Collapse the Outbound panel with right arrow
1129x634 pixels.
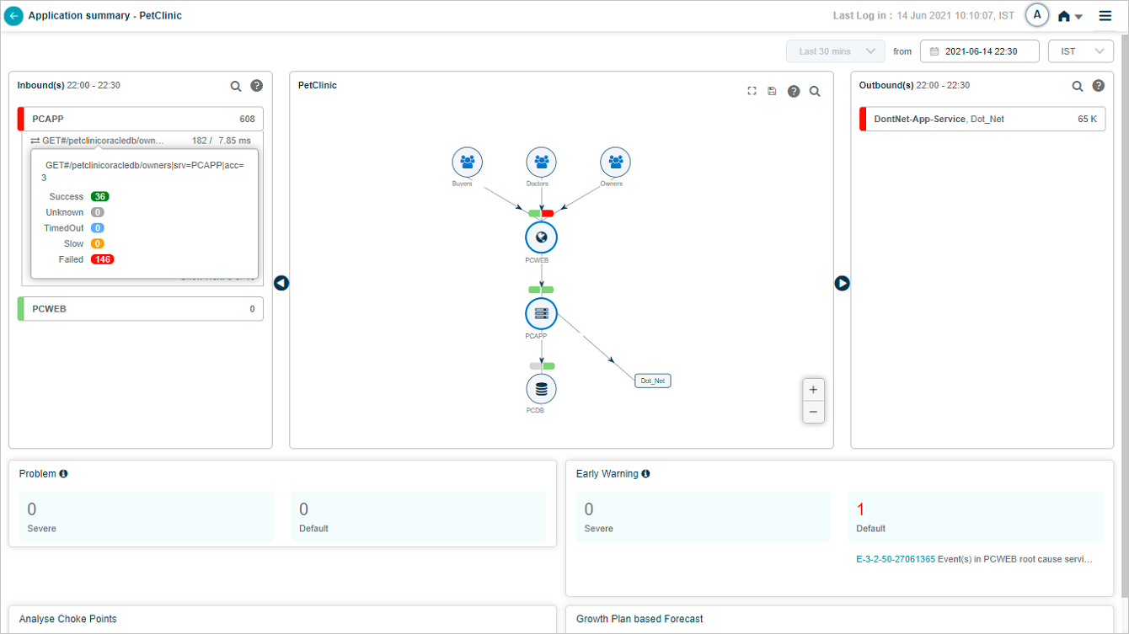842,284
